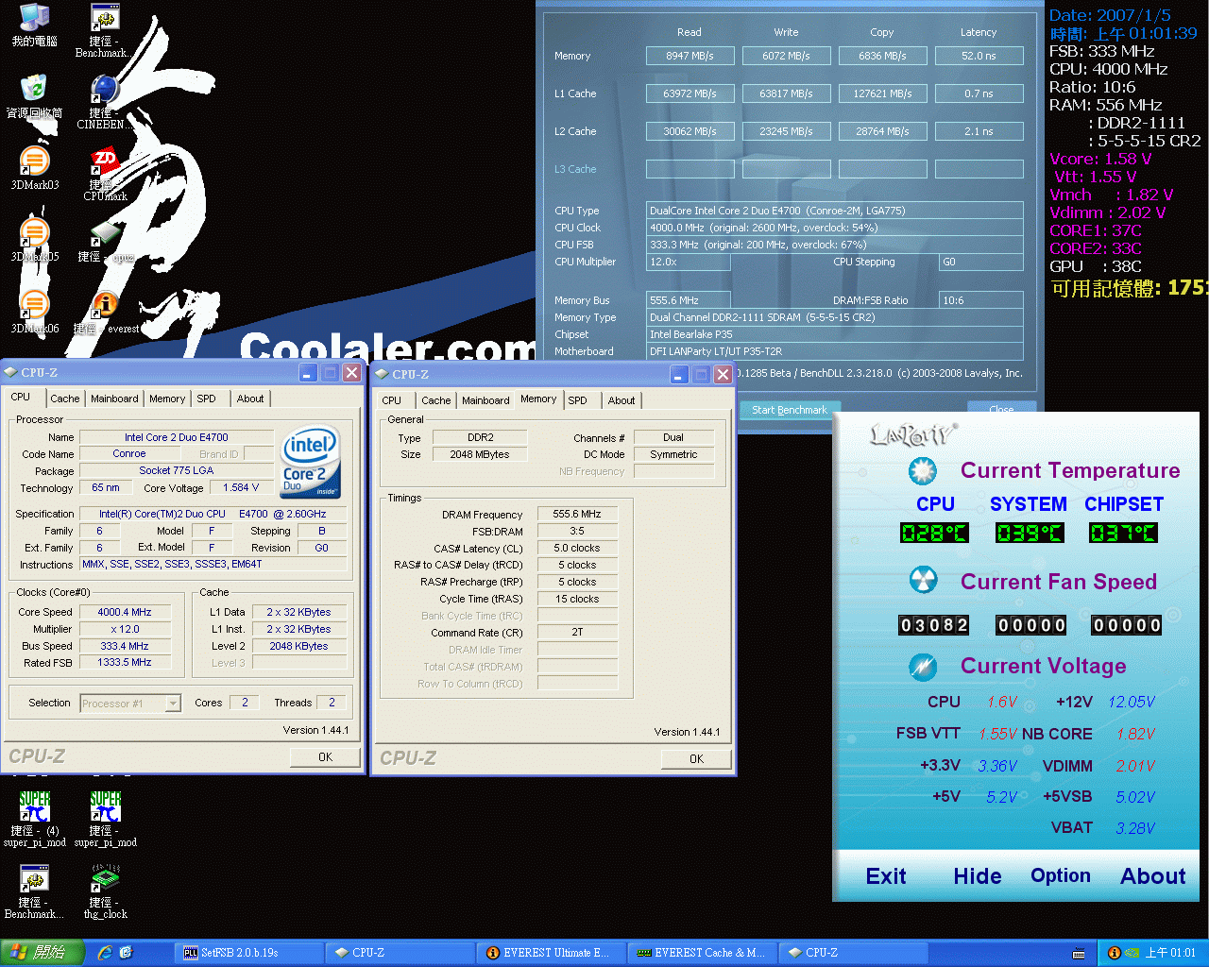This screenshot has width=1209, height=967.
Task: Click the CAS# Latency 5.0 clocks field
Action: click(x=577, y=548)
